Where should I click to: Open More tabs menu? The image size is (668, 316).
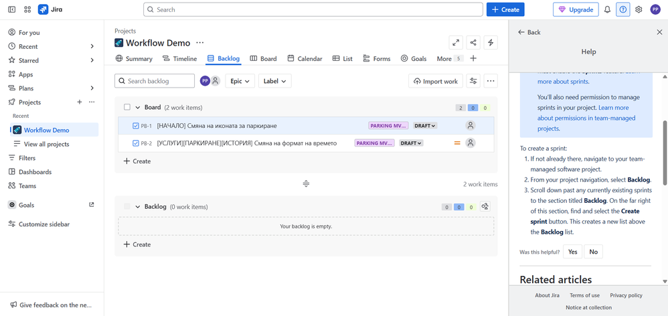click(450, 59)
